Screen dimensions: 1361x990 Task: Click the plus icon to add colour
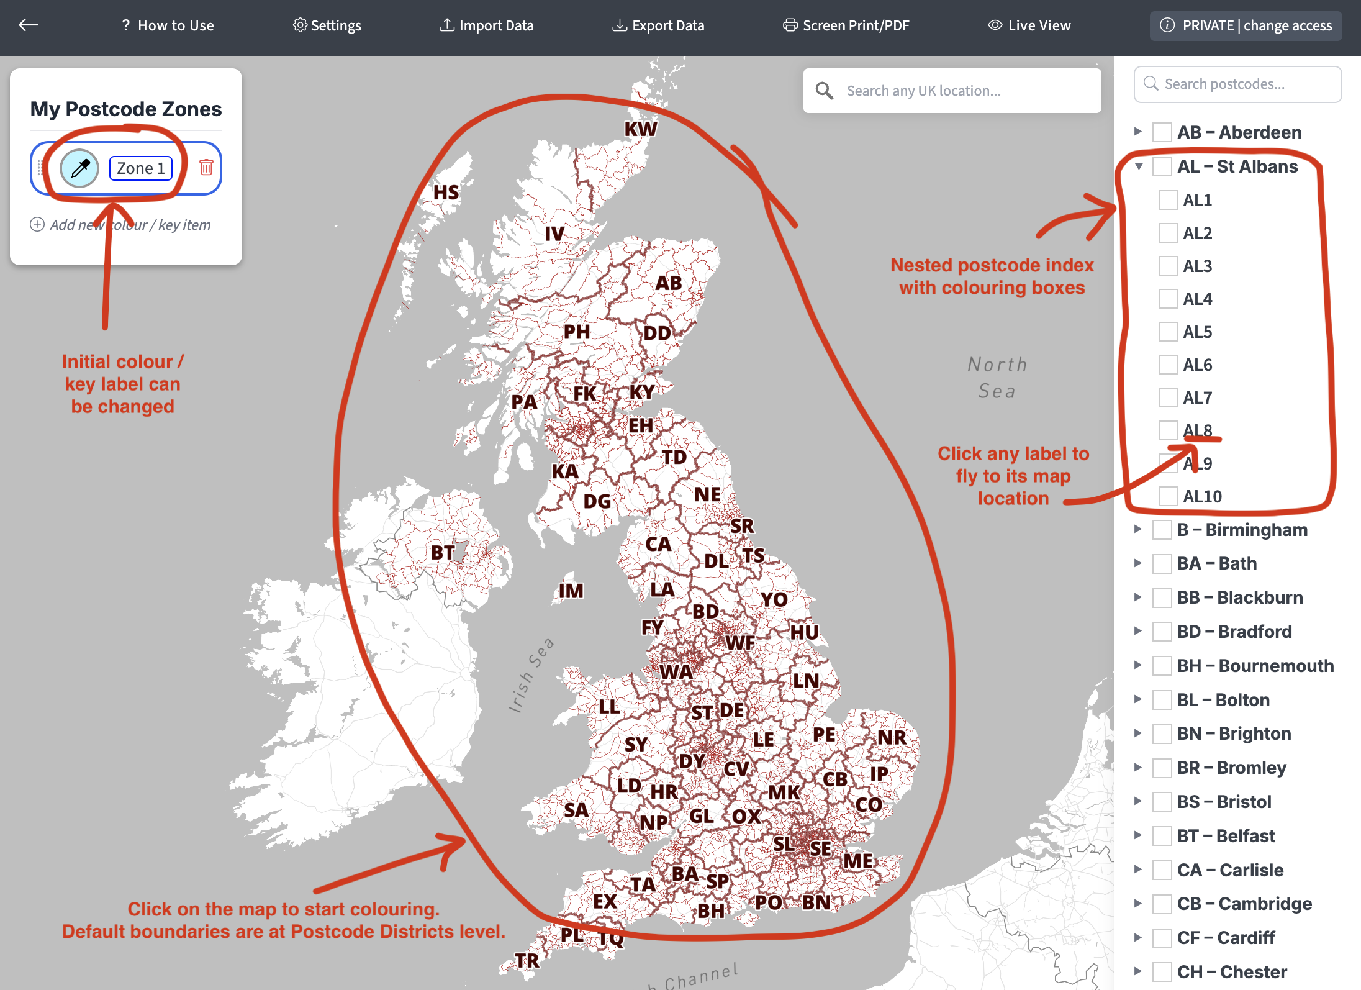37,224
